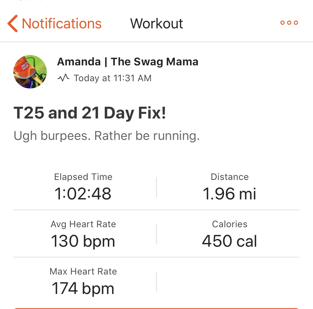The width and height of the screenshot is (313, 309).
Task: Tap the Avg Heart Rate label
Action: tap(83, 224)
